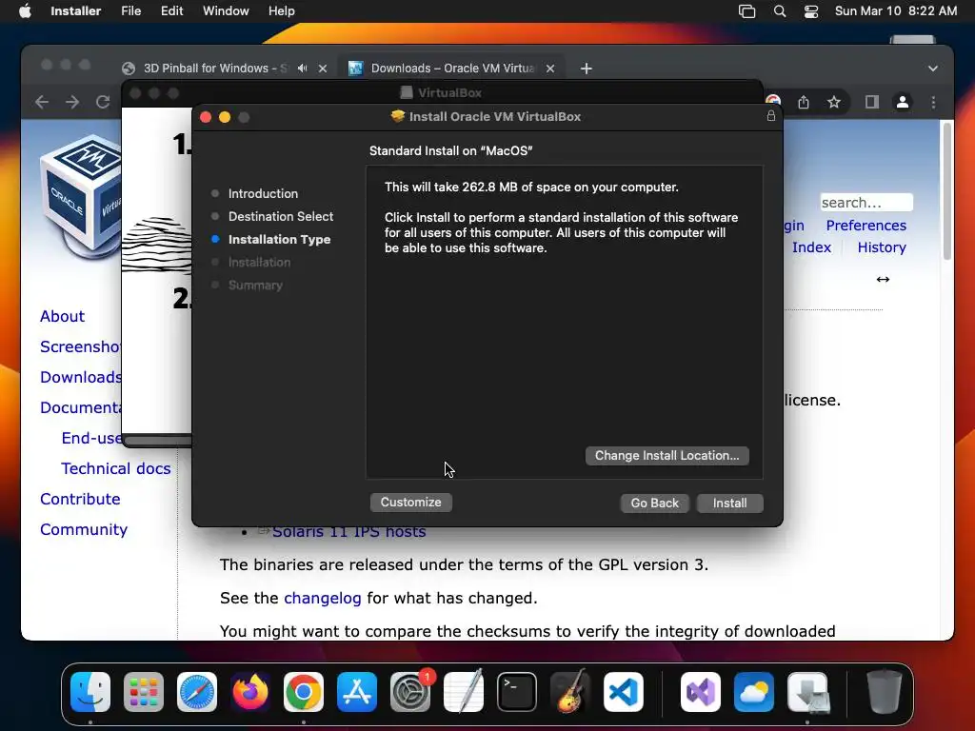Open System Settings from the Dock
The image size is (975, 731).
point(410,691)
